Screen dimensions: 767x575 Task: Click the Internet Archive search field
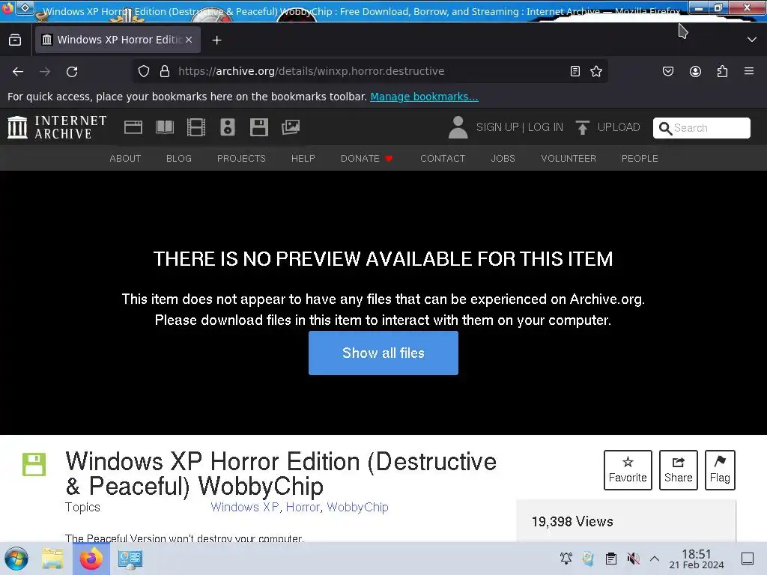[x=701, y=128]
